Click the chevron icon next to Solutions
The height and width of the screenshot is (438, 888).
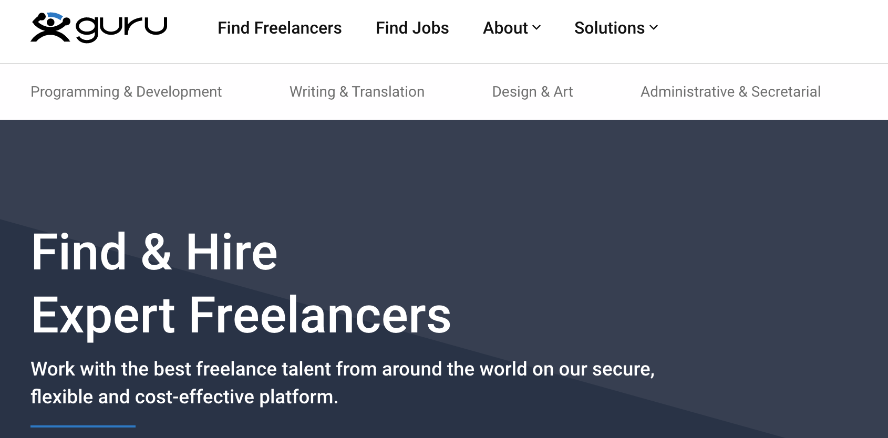(x=653, y=28)
